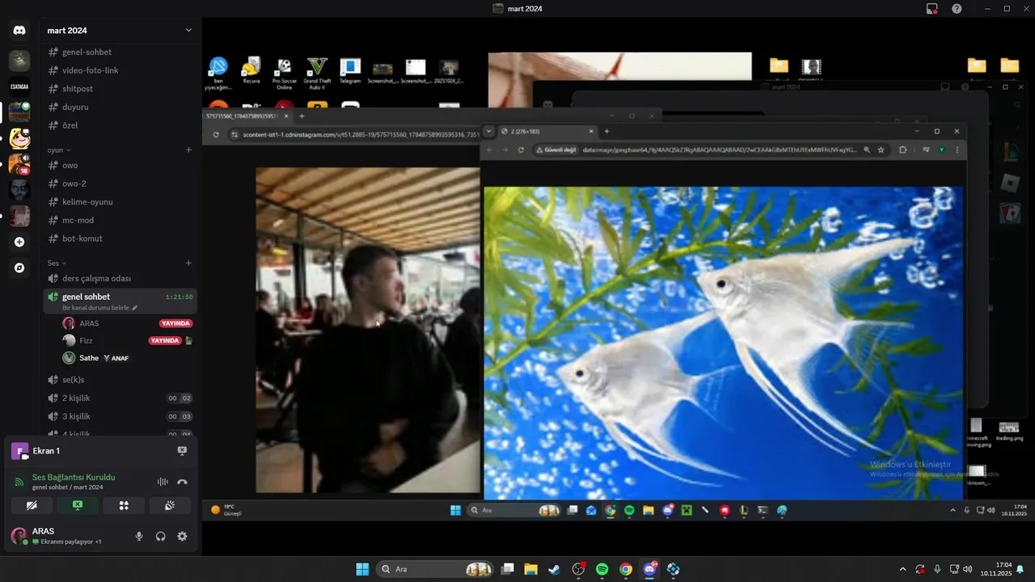
Task: Open Google Chrome from taskbar
Action: [626, 569]
